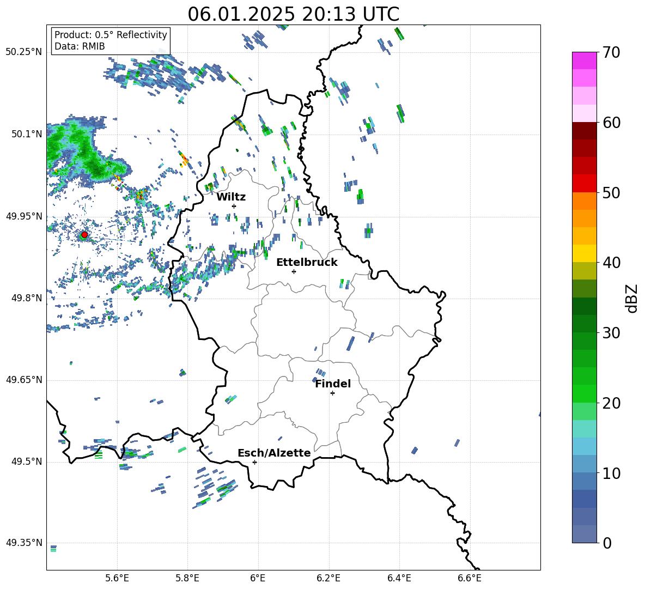
Task: Click the 6°E longitude label
Action: tap(258, 578)
